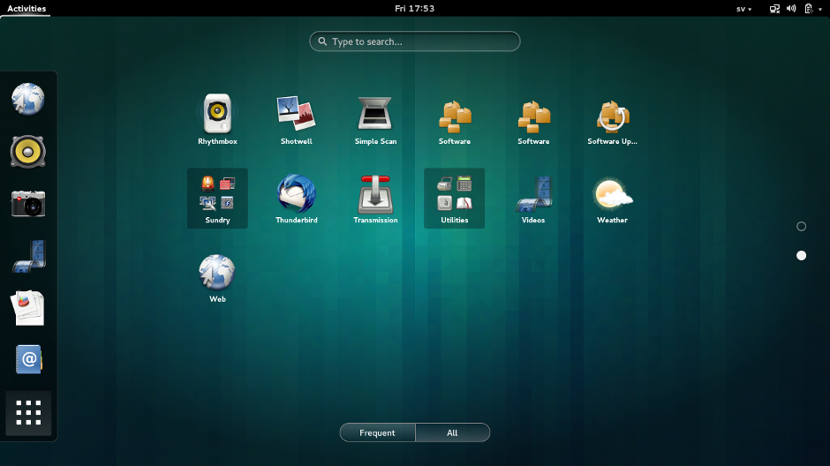Image resolution: width=830 pixels, height=466 pixels.
Task: Select the filled second page indicator dot
Action: click(802, 255)
